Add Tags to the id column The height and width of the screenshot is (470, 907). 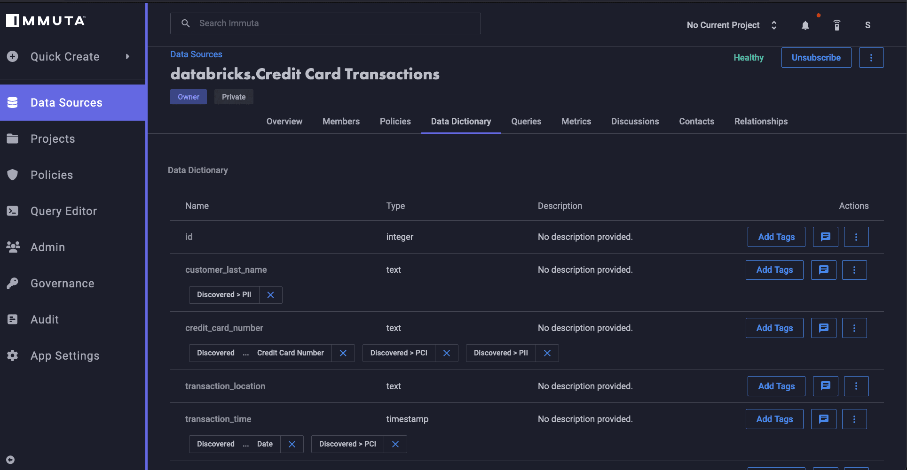pos(776,237)
